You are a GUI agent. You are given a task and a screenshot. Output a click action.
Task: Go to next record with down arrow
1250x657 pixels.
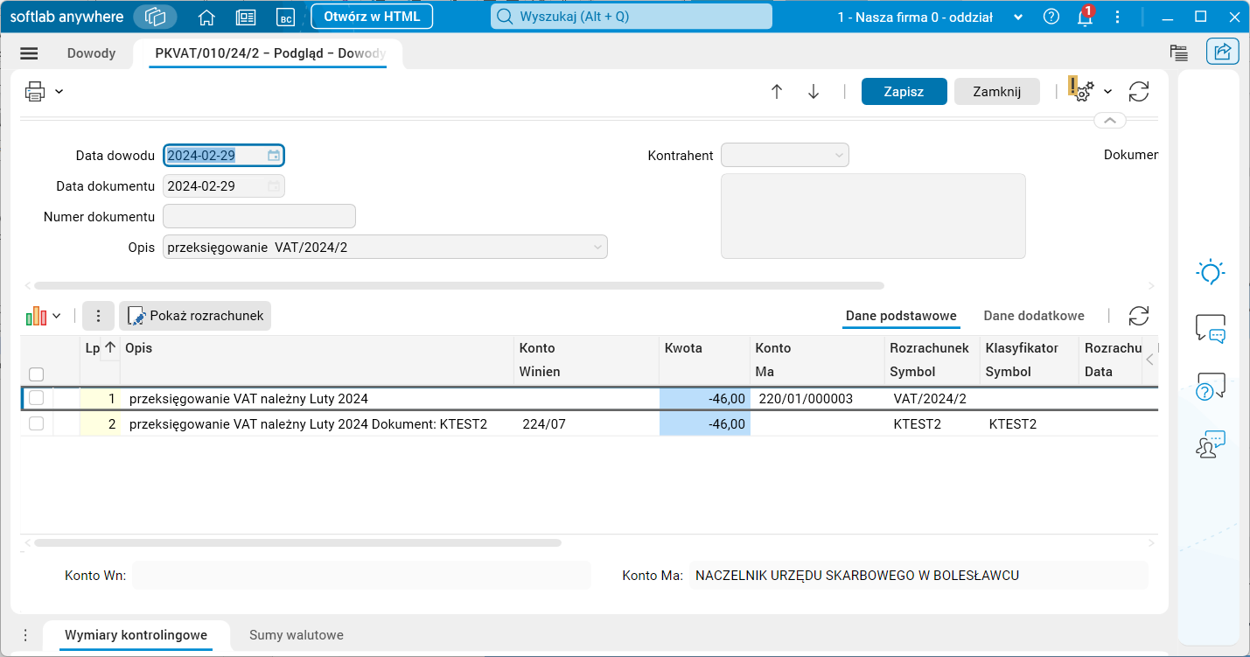pos(814,92)
